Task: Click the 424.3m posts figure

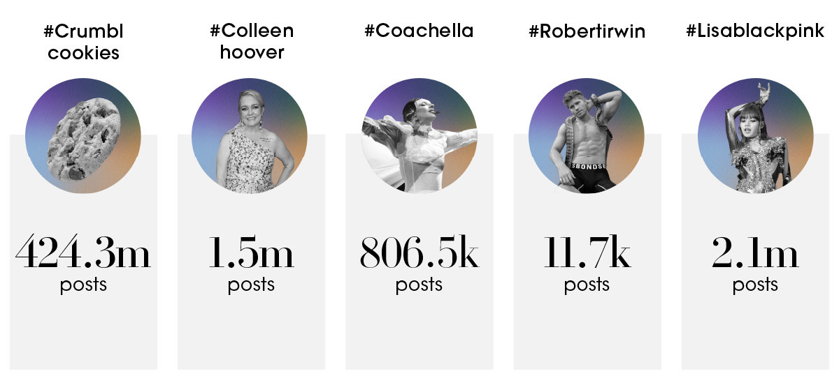Action: point(83,252)
